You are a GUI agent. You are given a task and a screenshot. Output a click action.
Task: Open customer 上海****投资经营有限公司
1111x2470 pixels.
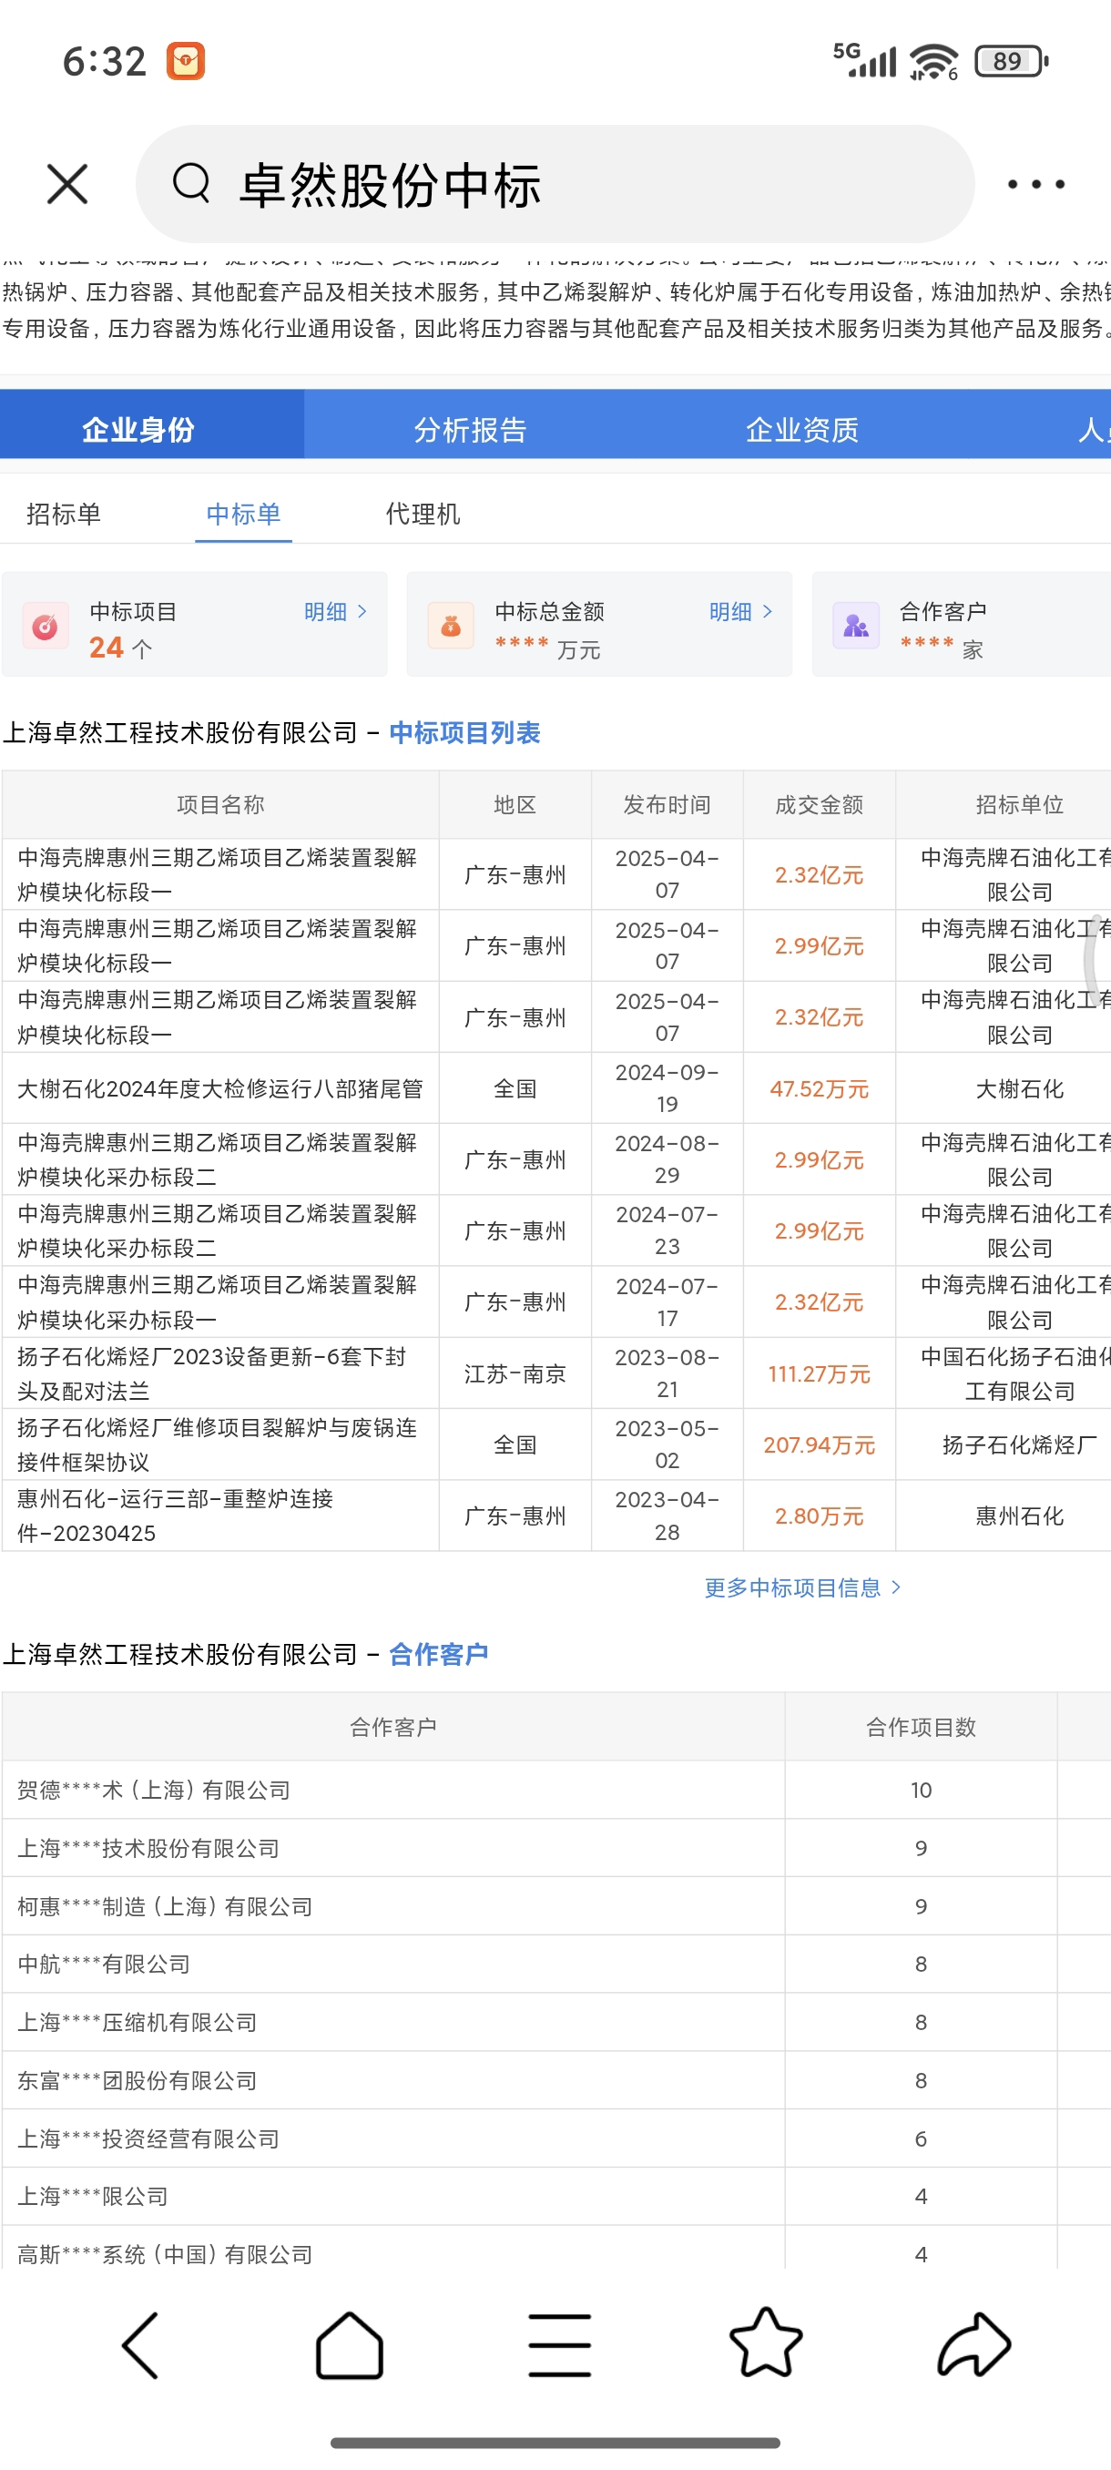click(148, 2139)
